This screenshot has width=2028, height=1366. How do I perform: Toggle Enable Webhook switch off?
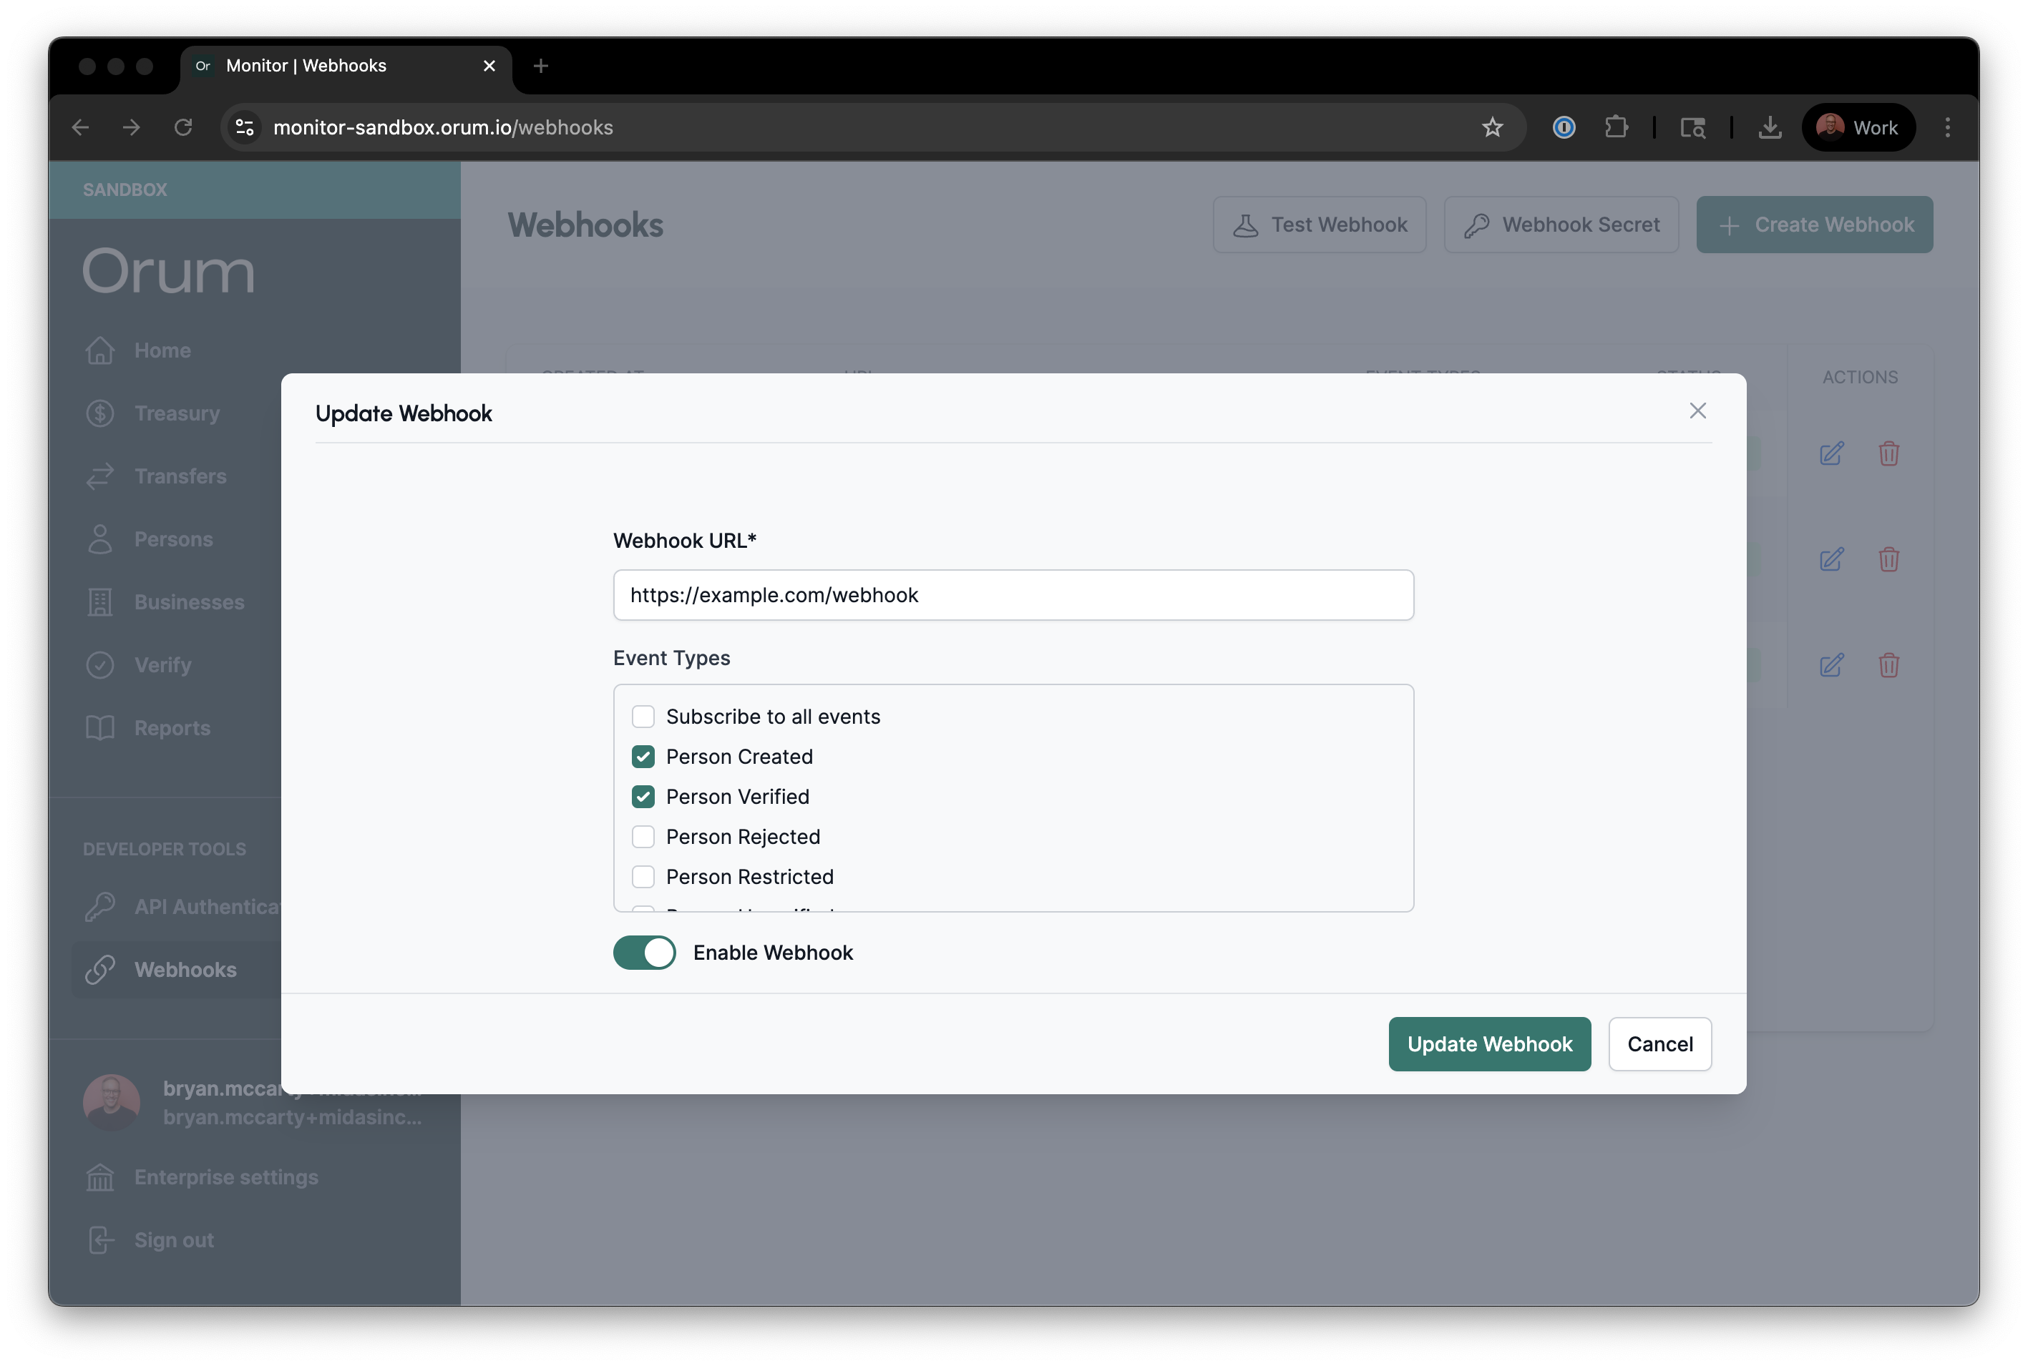(x=645, y=952)
